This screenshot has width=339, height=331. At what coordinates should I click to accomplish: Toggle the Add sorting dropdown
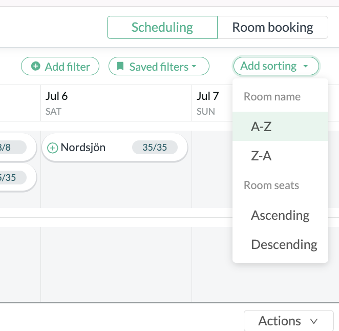pos(276,66)
